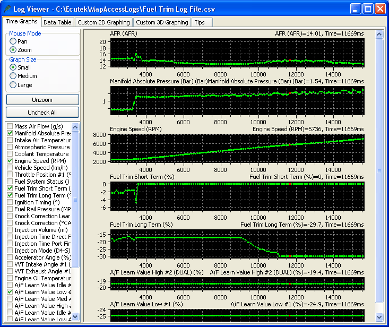The height and width of the screenshot is (327, 389).
Task: Enable Accelerator Angle (%) checkbox
Action: tap(10, 257)
